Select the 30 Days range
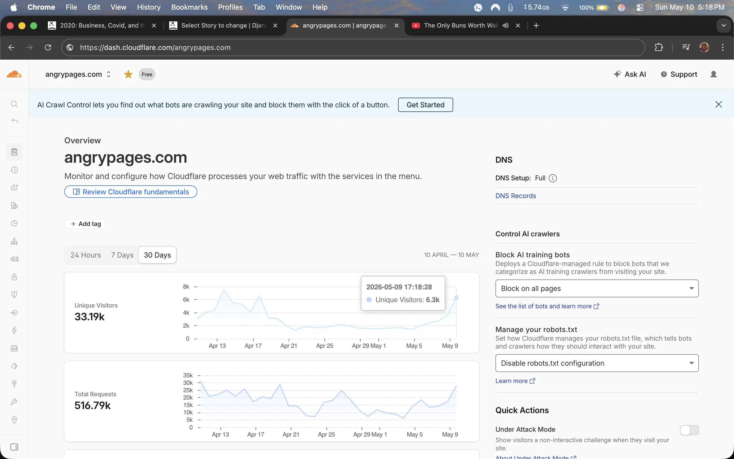 click(x=158, y=255)
